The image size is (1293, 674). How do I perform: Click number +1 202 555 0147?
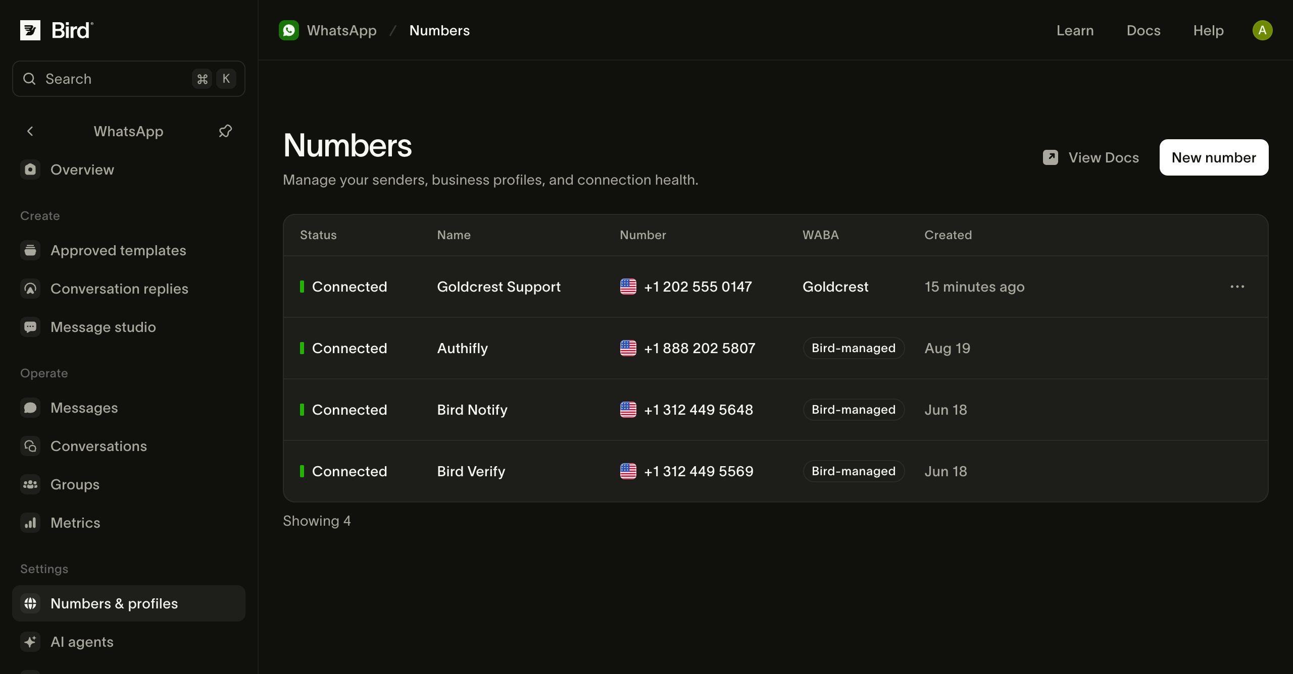698,287
